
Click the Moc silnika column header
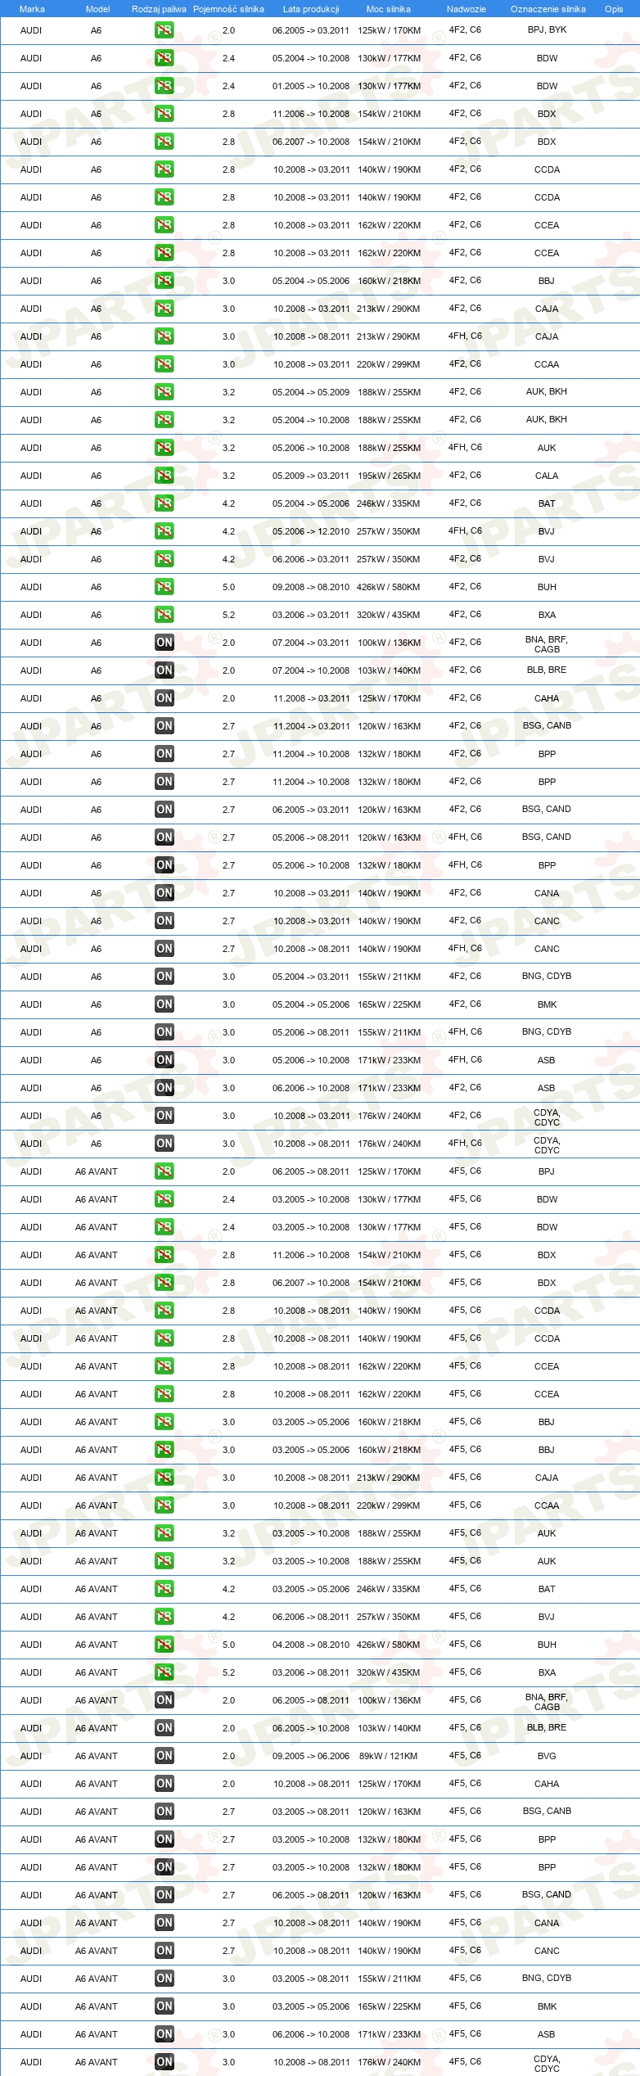[x=389, y=9]
